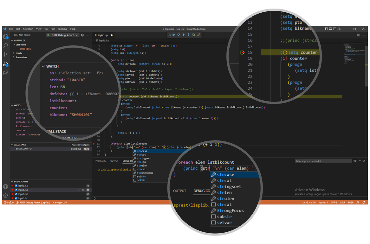Toggle the secondary side bar layout button
Screen dimensions: 370x244
[335, 29]
